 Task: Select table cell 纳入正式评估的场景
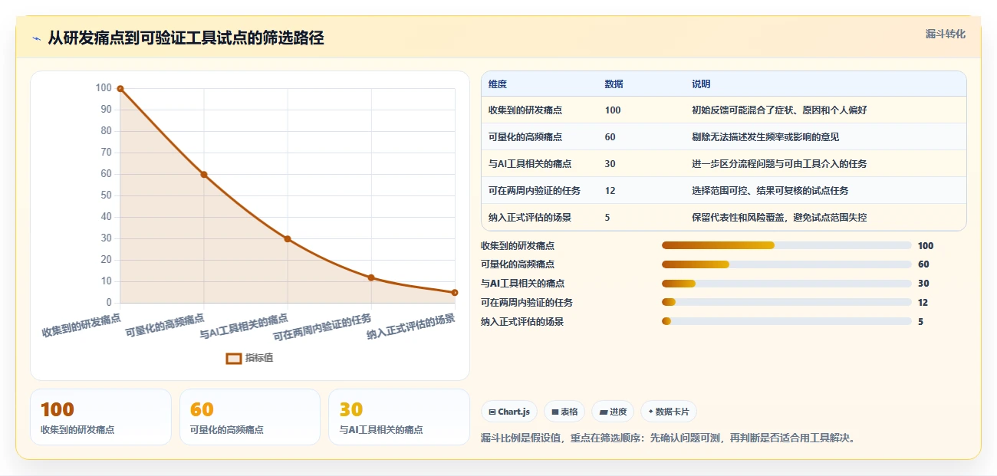coord(530,218)
